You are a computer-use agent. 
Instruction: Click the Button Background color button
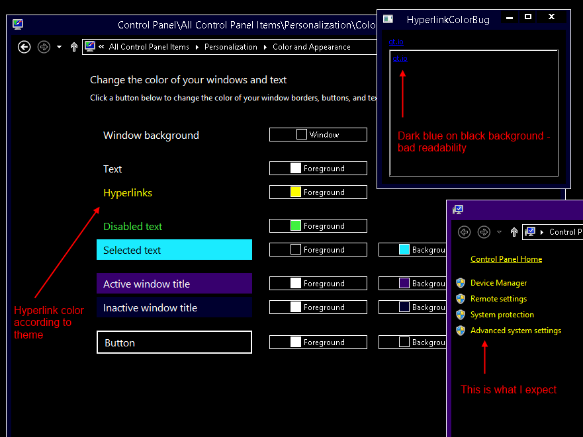pyautogui.click(x=412, y=342)
